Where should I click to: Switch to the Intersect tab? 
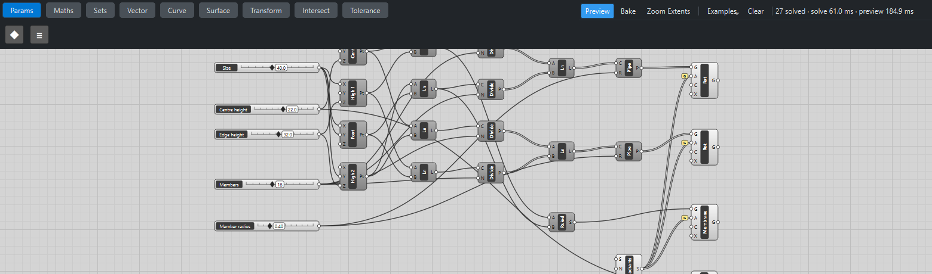316,10
